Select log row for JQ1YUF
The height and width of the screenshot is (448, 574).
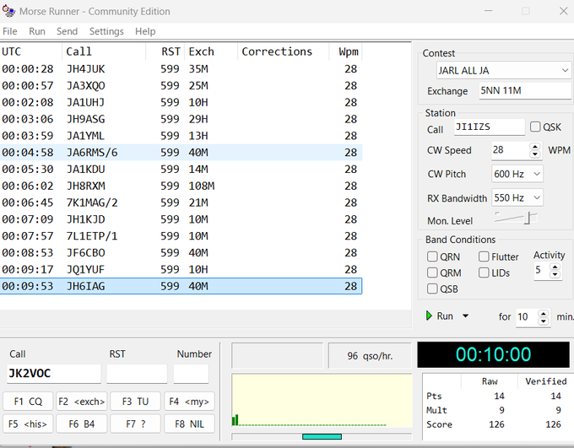coord(181,269)
